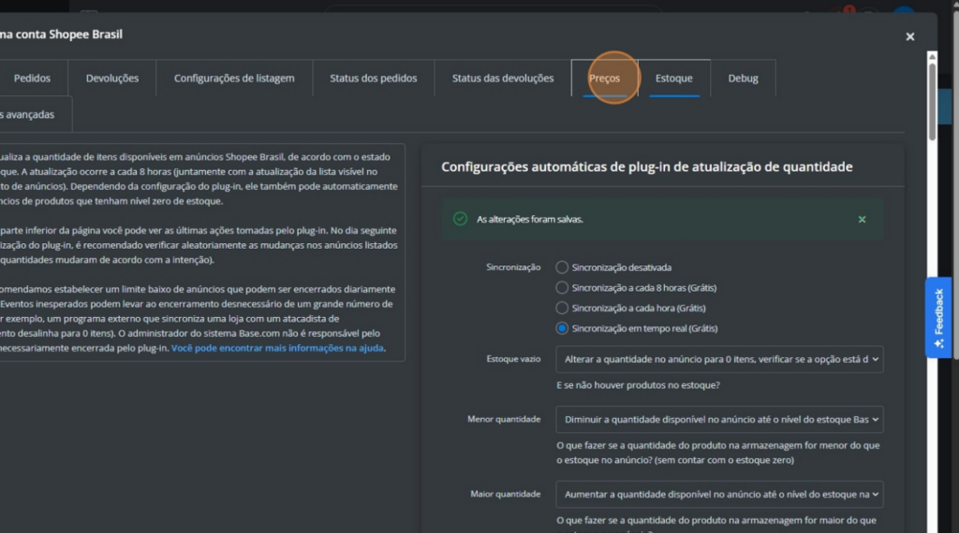Image resolution: width=959 pixels, height=533 pixels.
Task: Click the dialog's vertical scrollbar
Action: pos(931,103)
